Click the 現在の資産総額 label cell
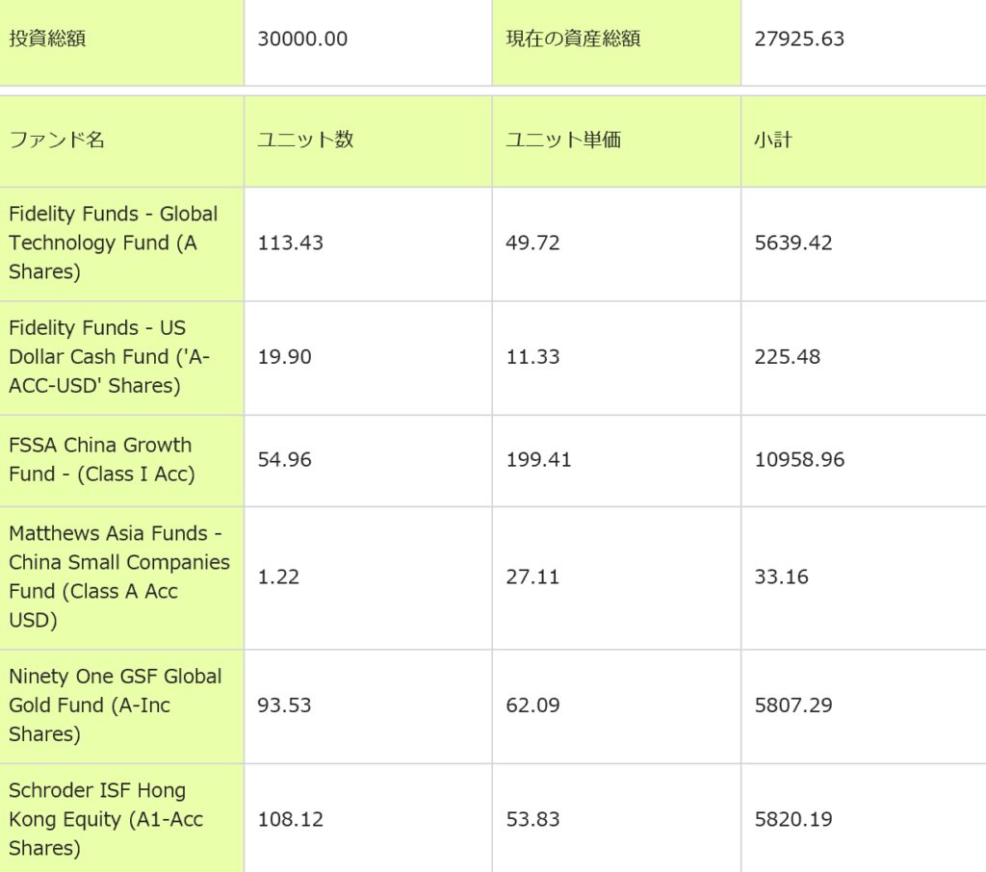 pos(573,39)
